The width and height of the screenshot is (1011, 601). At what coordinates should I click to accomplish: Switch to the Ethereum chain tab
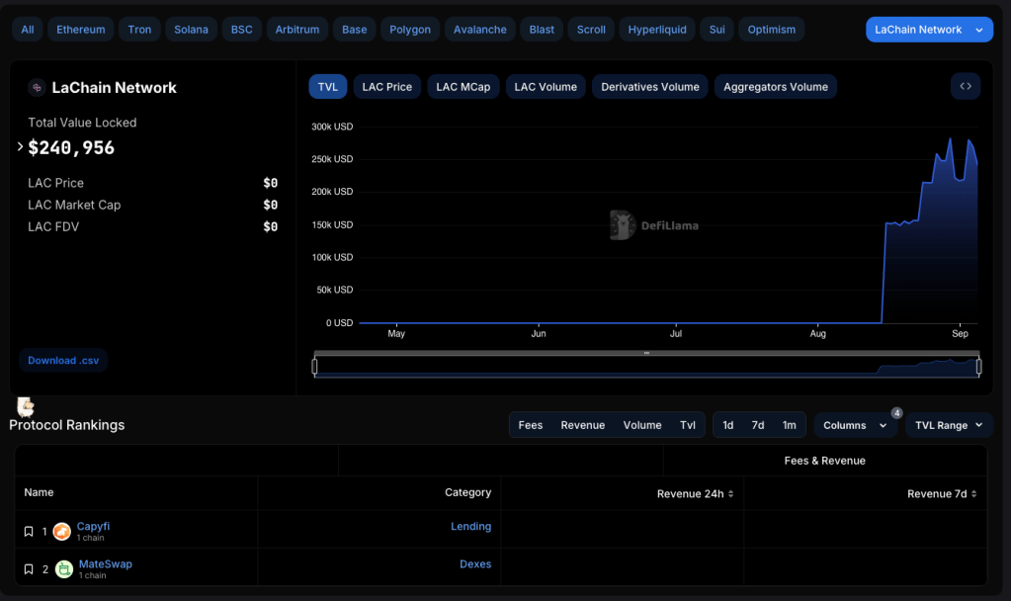tap(80, 30)
